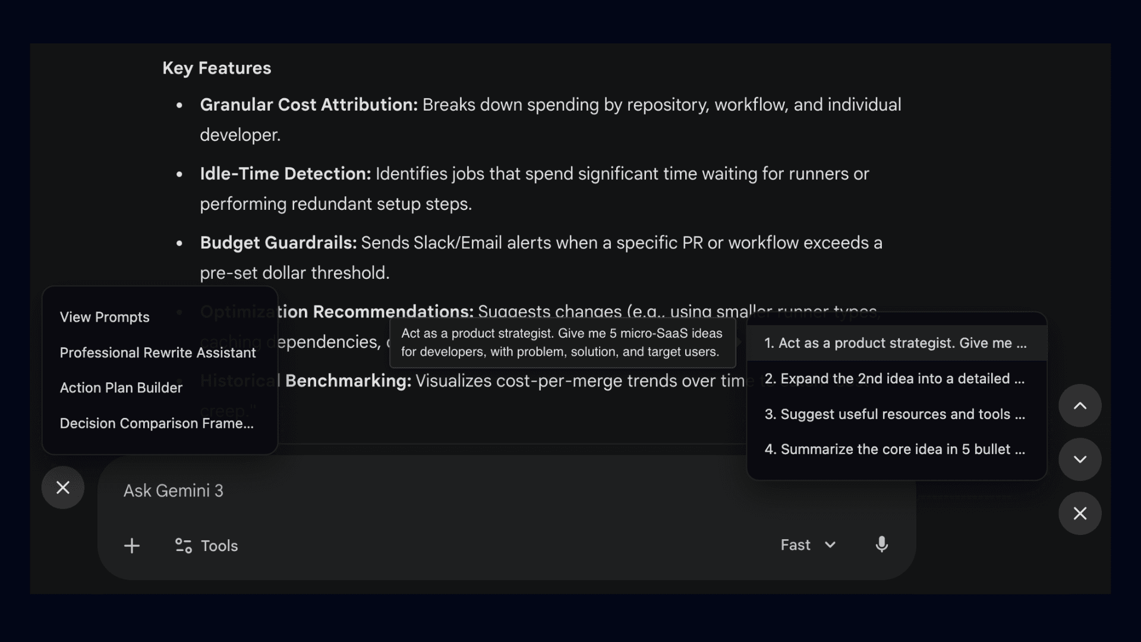Jump to previous prompt with up chevron
This screenshot has height=642, width=1141.
1080,406
